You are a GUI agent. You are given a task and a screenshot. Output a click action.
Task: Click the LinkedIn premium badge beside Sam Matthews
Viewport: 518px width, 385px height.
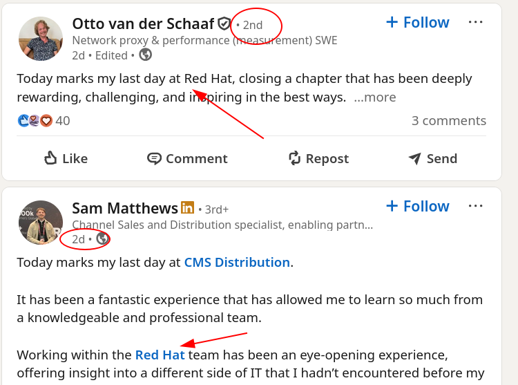click(x=187, y=207)
